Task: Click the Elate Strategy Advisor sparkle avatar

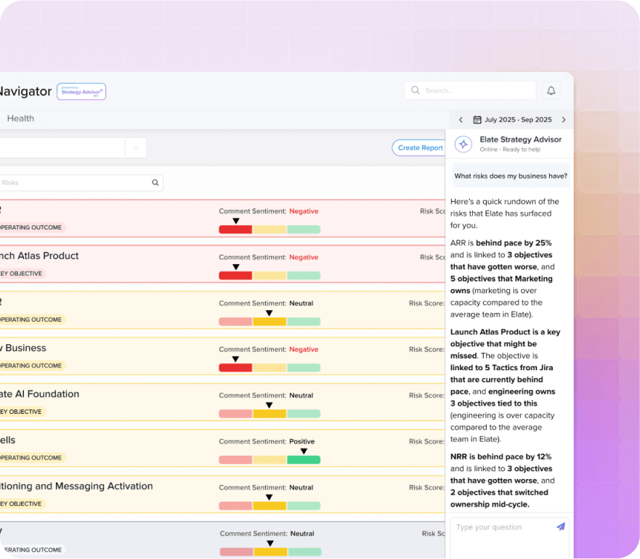Action: coord(463,144)
